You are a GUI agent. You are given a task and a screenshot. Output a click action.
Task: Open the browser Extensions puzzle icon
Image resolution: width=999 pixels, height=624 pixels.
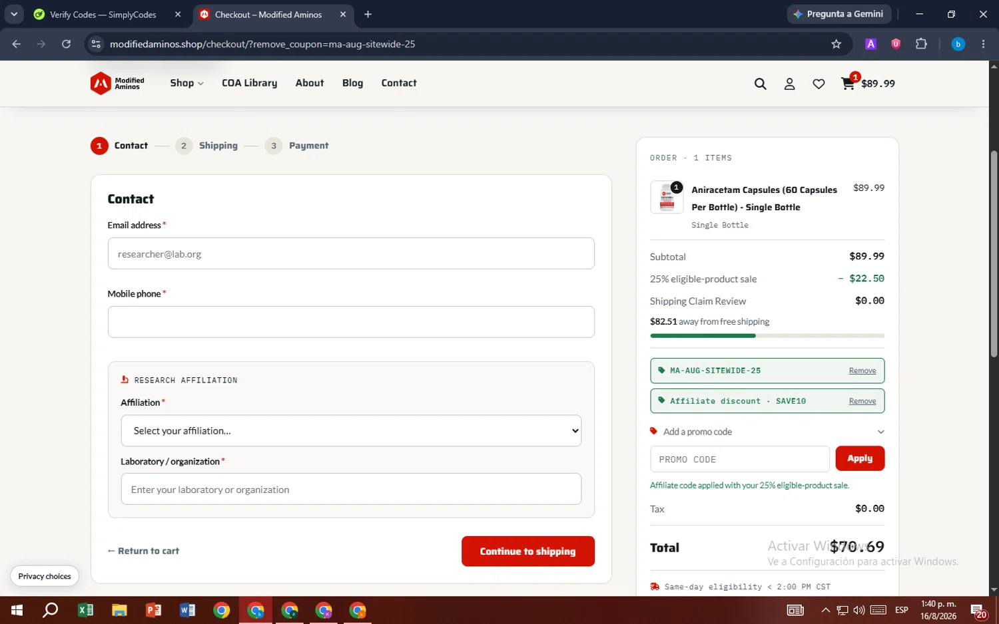(x=921, y=44)
